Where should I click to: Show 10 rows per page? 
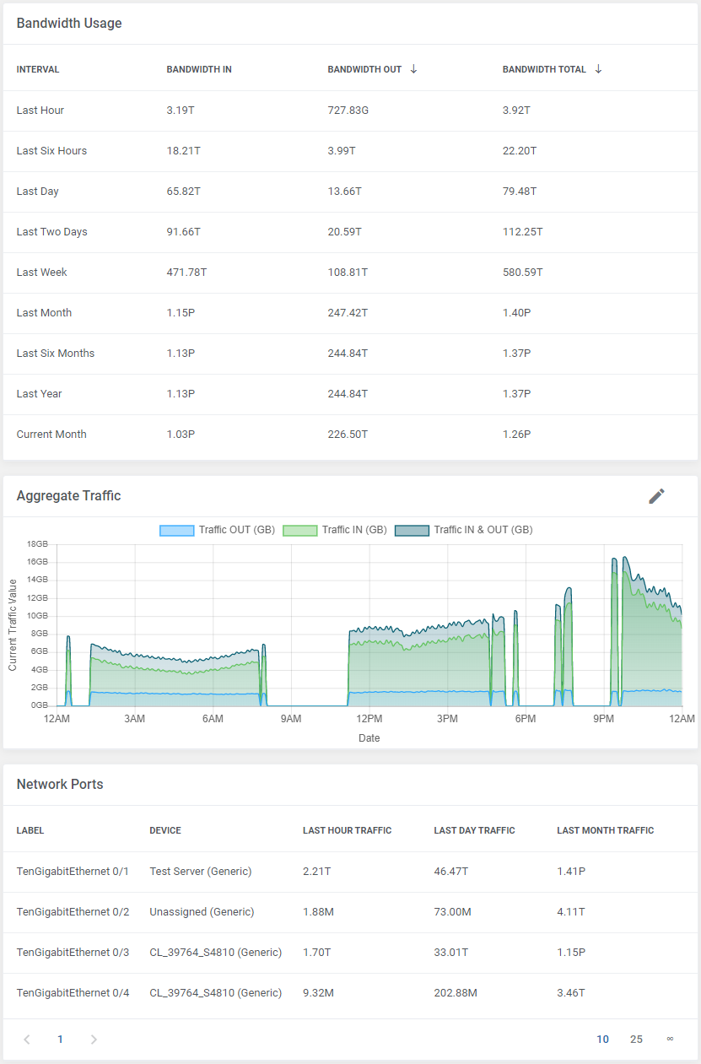pyautogui.click(x=602, y=1040)
